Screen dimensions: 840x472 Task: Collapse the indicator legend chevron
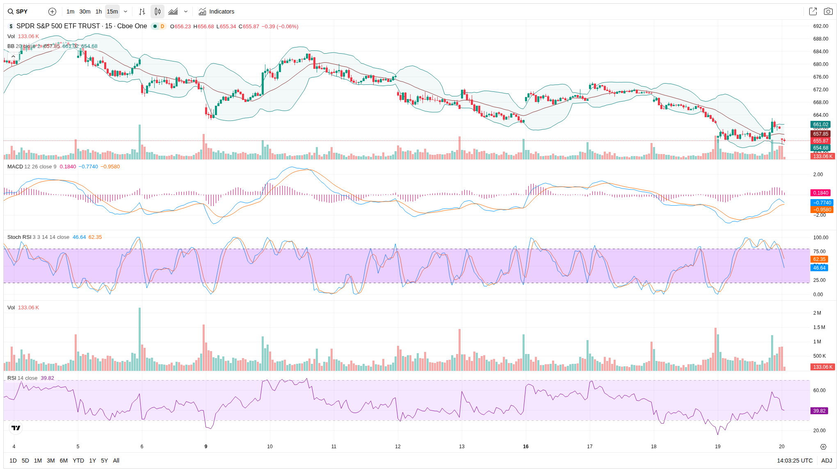tap(13, 57)
